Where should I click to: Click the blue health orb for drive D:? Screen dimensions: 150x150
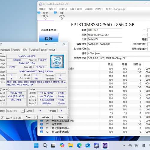[55, 13]
